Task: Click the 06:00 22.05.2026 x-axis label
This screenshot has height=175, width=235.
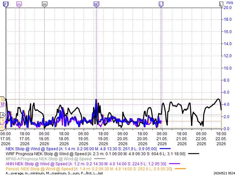Action: [x=201, y=139]
